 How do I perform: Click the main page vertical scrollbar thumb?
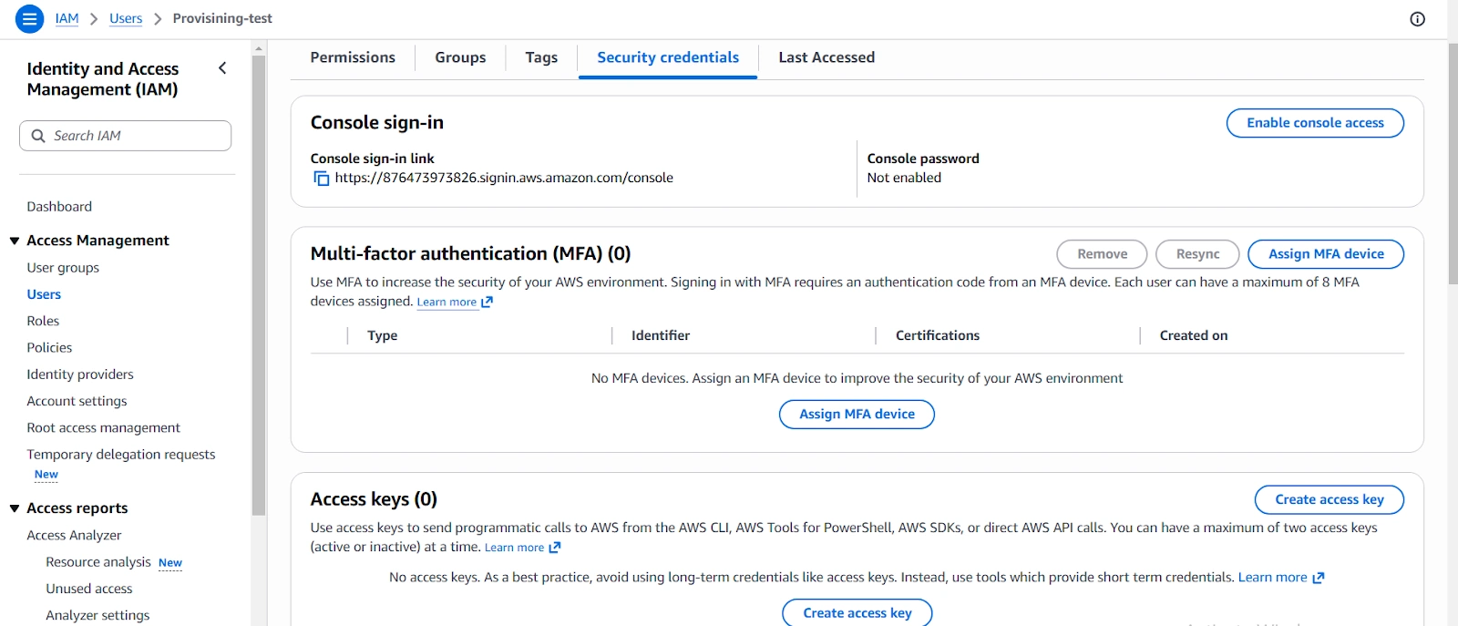pyautogui.click(x=1453, y=164)
